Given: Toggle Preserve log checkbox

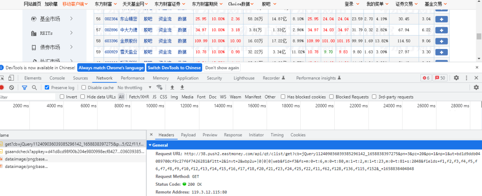Looking at the screenshot, I should tap(47, 87).
